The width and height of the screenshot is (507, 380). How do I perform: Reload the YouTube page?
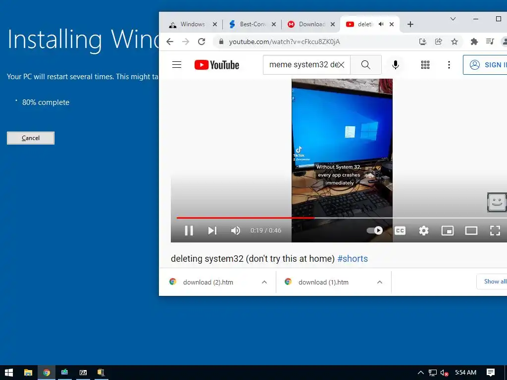pyautogui.click(x=202, y=42)
